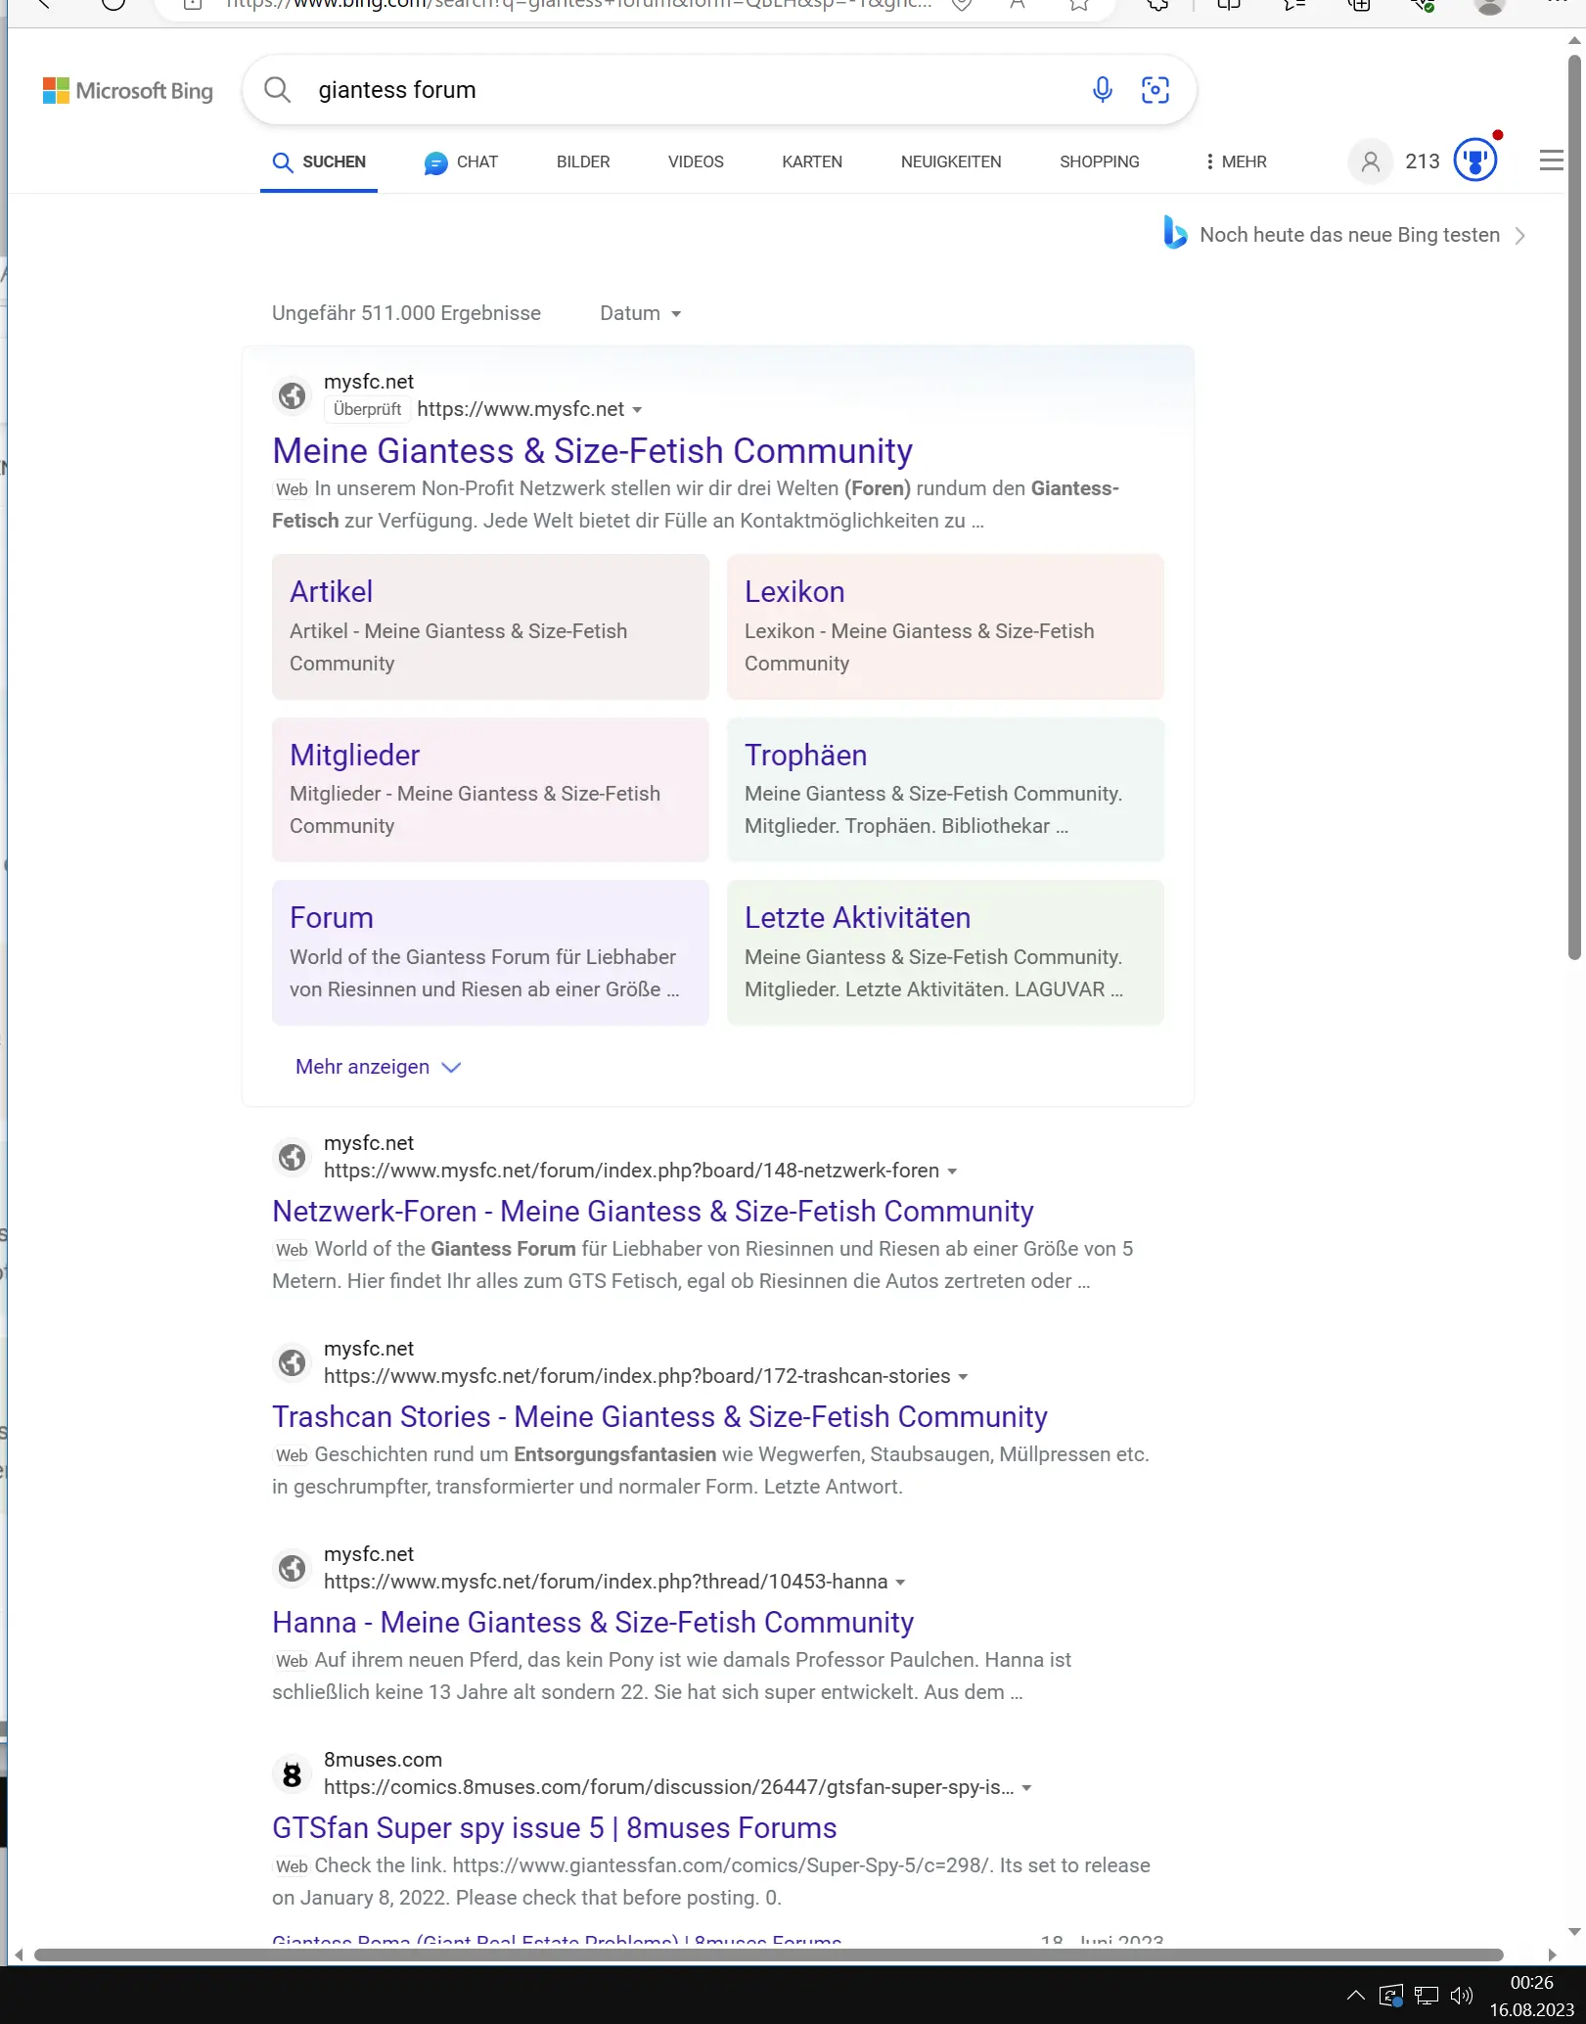Open the MEHR overflow menu
Viewport: 1586px width, 2024px height.
(x=1237, y=162)
